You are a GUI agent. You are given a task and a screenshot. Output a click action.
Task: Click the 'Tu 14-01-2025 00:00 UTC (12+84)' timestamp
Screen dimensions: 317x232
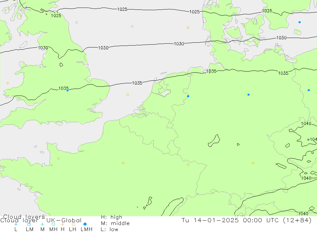click(246, 220)
